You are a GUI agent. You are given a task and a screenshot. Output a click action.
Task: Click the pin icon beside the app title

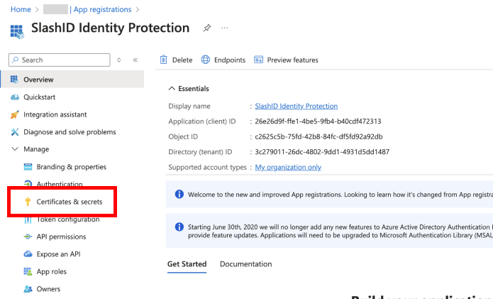tap(207, 28)
